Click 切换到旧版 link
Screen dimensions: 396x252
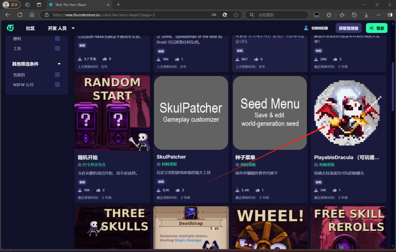320,28
